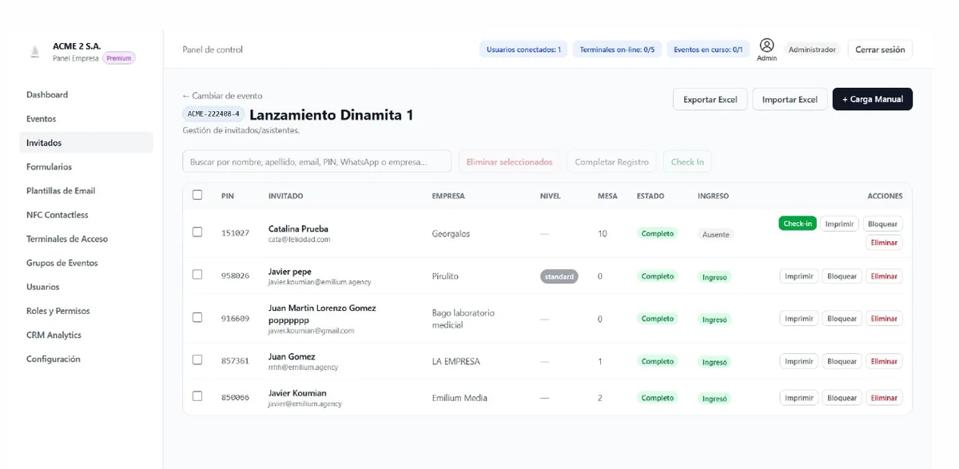959x469 pixels.
Task: Go to Eventos in the sidebar
Action: tap(86, 118)
